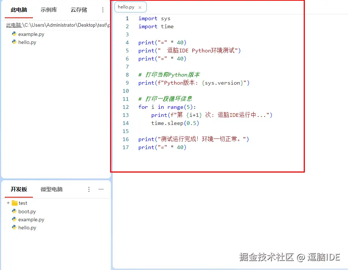Click the 'print("测试运行完成! 环境一切正常。")' line

click(x=194, y=139)
